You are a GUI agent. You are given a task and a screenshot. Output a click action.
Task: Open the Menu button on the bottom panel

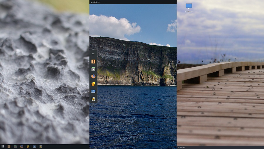tap(181, 147)
